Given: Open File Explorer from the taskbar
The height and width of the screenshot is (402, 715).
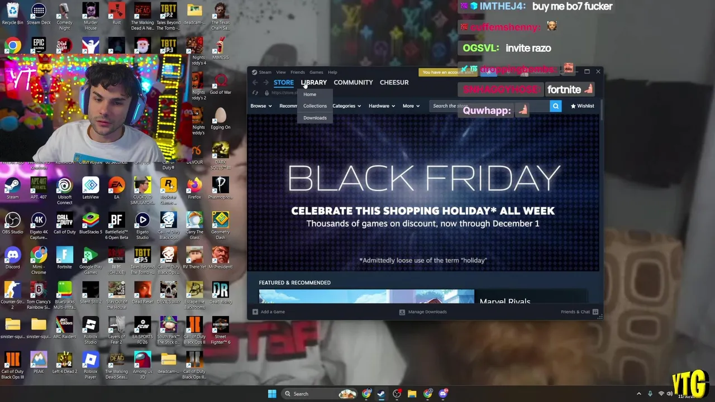Looking at the screenshot, I should 412,394.
